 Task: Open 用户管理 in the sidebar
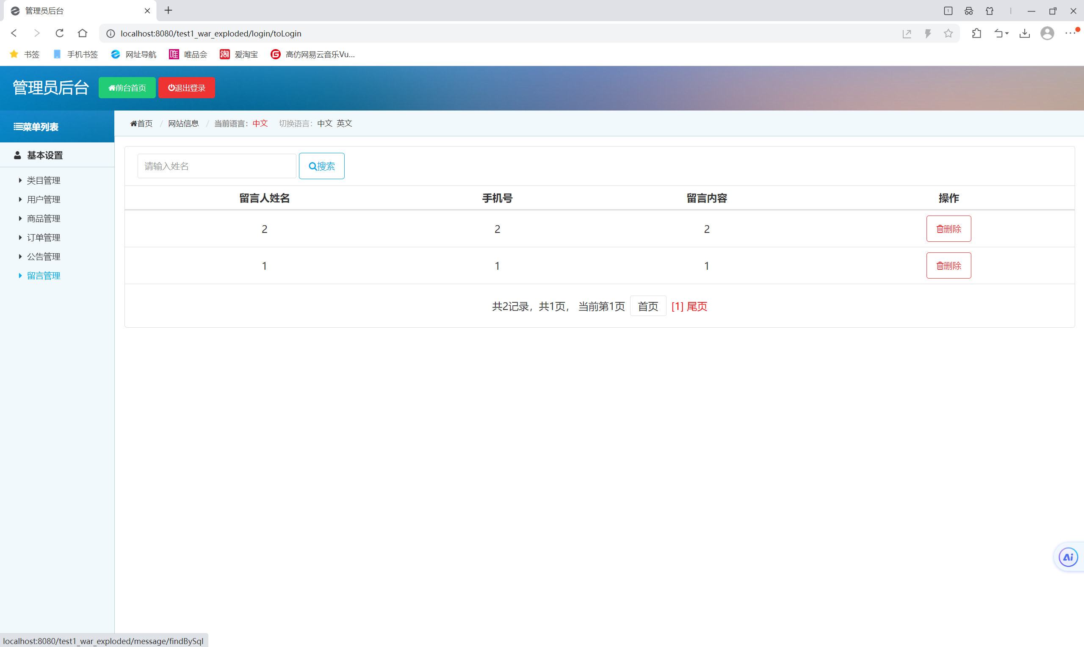click(44, 199)
